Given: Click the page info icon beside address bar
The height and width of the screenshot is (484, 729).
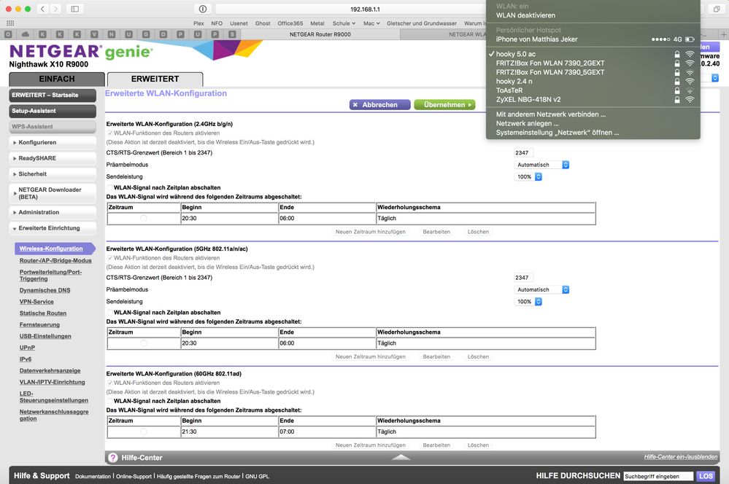Looking at the screenshot, I should [202, 9].
